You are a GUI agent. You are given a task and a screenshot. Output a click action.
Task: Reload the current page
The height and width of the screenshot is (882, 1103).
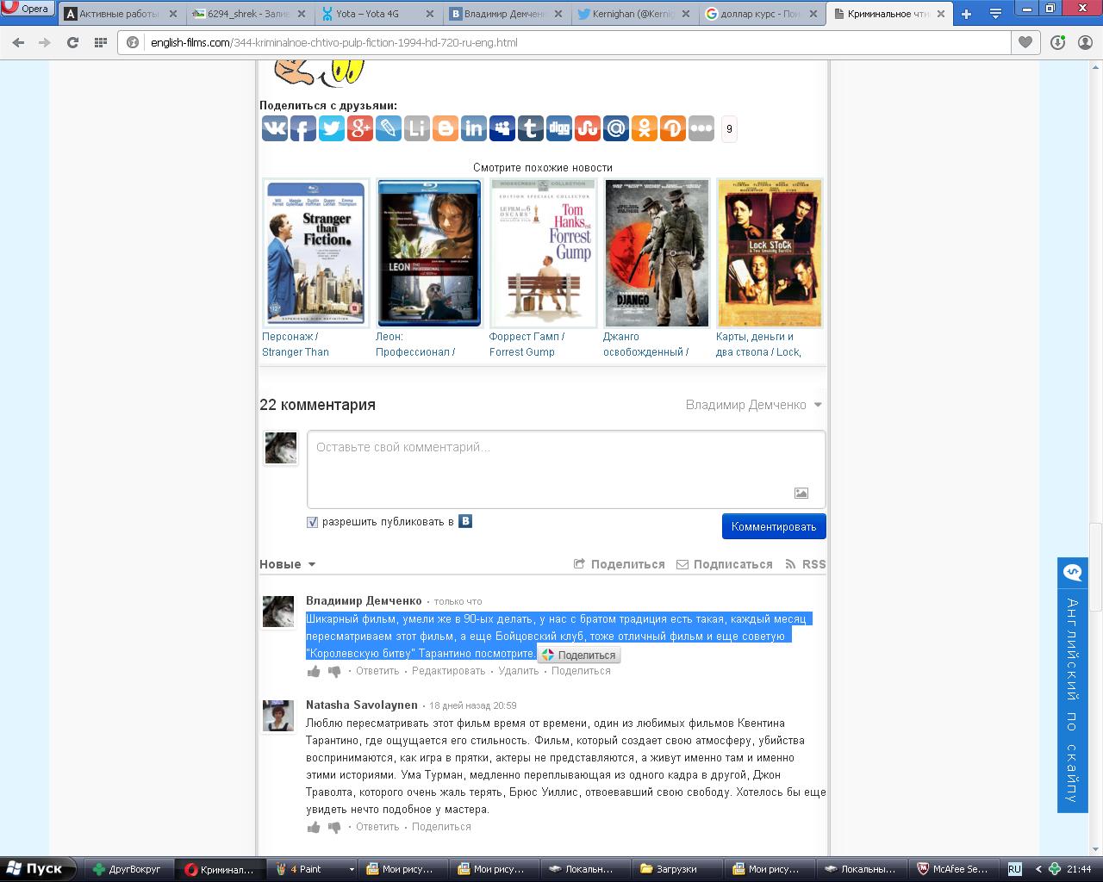pos(73,42)
